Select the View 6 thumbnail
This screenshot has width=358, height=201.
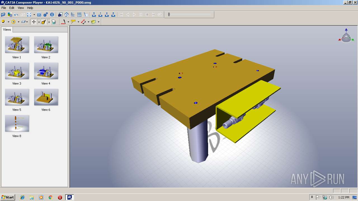tap(46, 97)
